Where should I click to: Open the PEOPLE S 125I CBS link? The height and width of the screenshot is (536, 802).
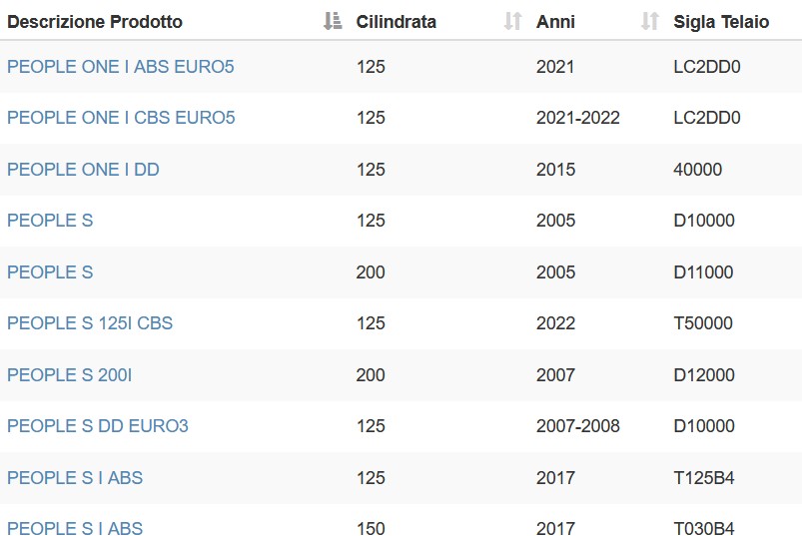[90, 323]
